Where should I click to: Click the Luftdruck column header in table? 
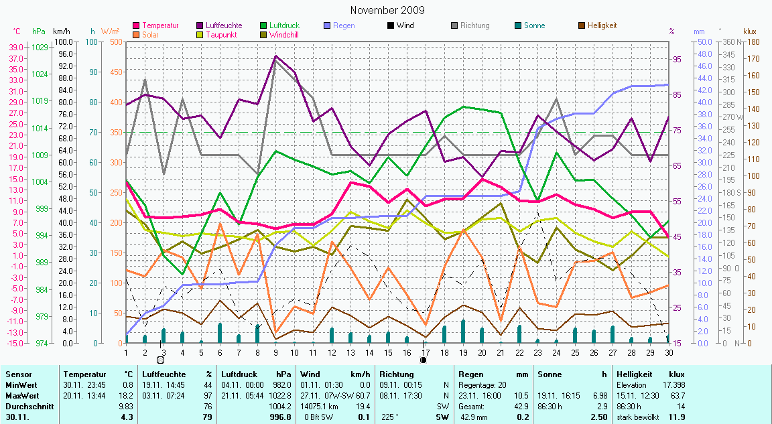coord(240,374)
